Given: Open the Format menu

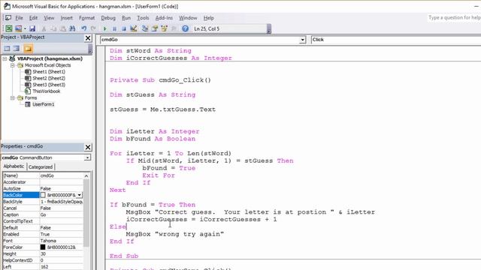Looking at the screenshot, I should coord(87,18).
